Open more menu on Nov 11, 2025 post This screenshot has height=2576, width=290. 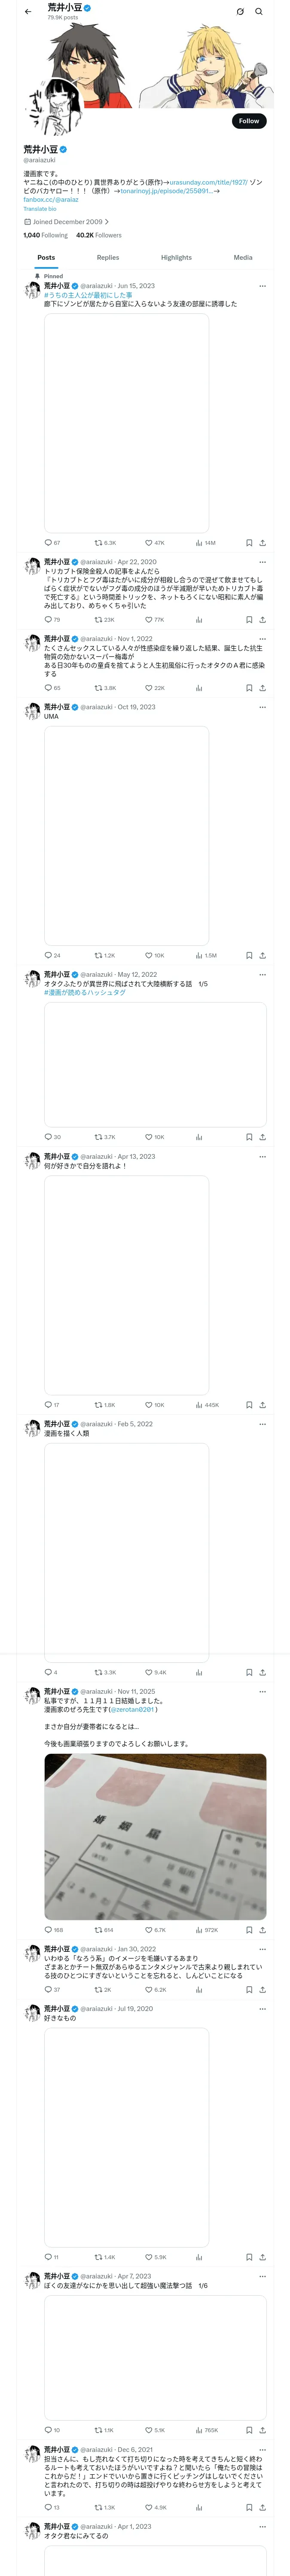(262, 1692)
